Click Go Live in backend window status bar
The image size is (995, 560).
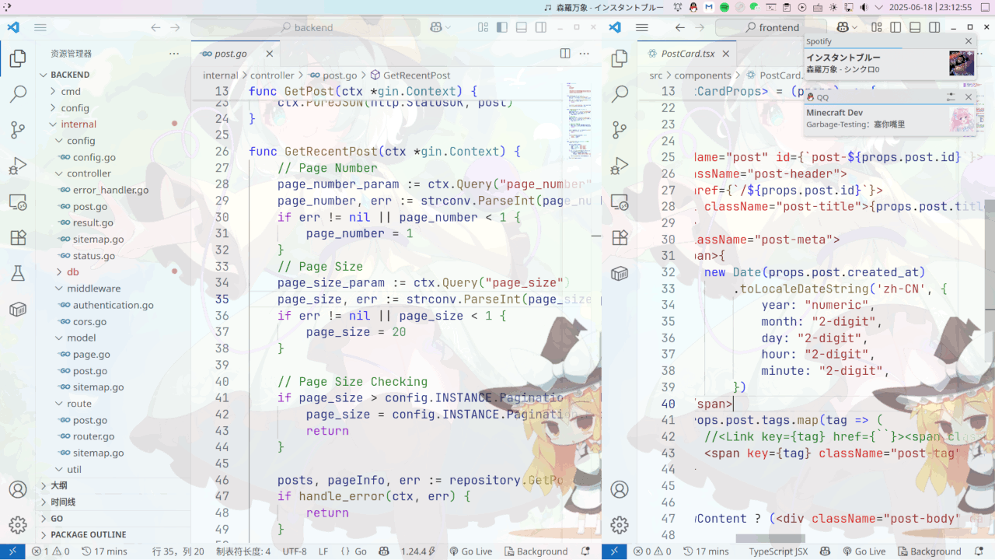pyautogui.click(x=470, y=551)
